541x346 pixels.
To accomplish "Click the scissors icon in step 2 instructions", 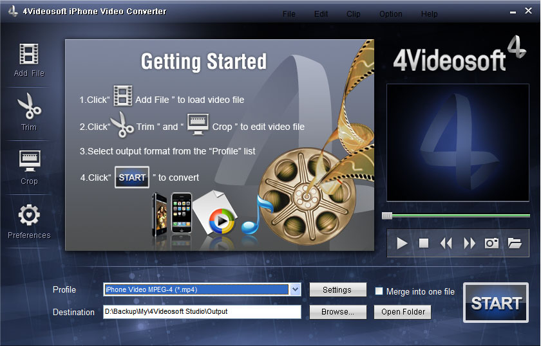I will (x=122, y=124).
